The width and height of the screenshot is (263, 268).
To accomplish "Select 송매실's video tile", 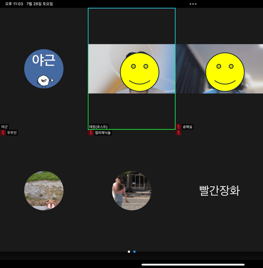I will [x=219, y=69].
